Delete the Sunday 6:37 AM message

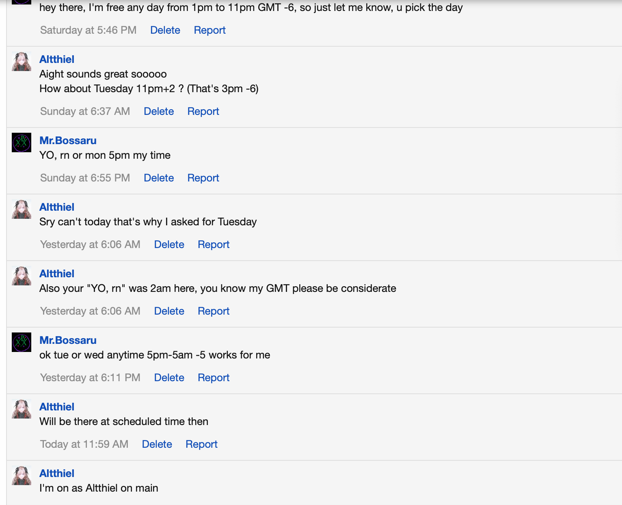click(x=158, y=111)
